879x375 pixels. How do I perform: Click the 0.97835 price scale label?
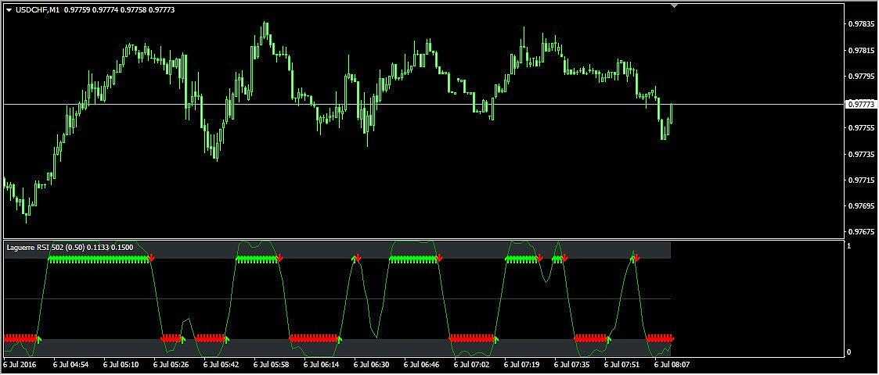click(x=862, y=24)
